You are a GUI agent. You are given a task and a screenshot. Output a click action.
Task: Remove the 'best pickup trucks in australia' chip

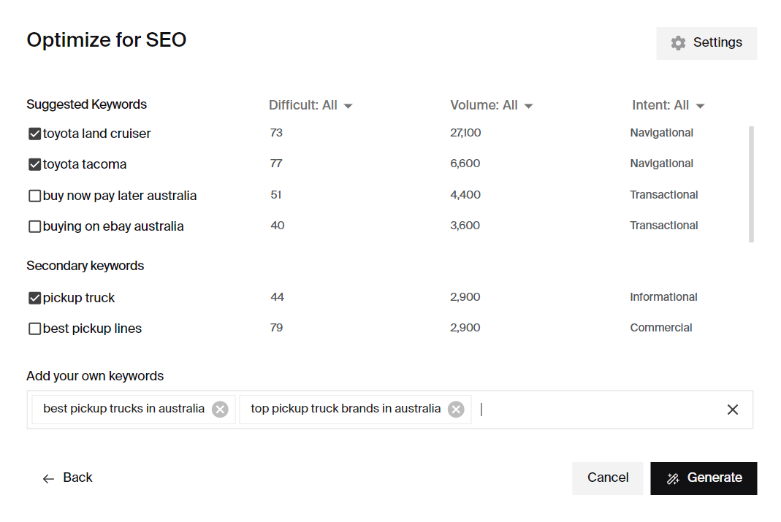click(219, 409)
